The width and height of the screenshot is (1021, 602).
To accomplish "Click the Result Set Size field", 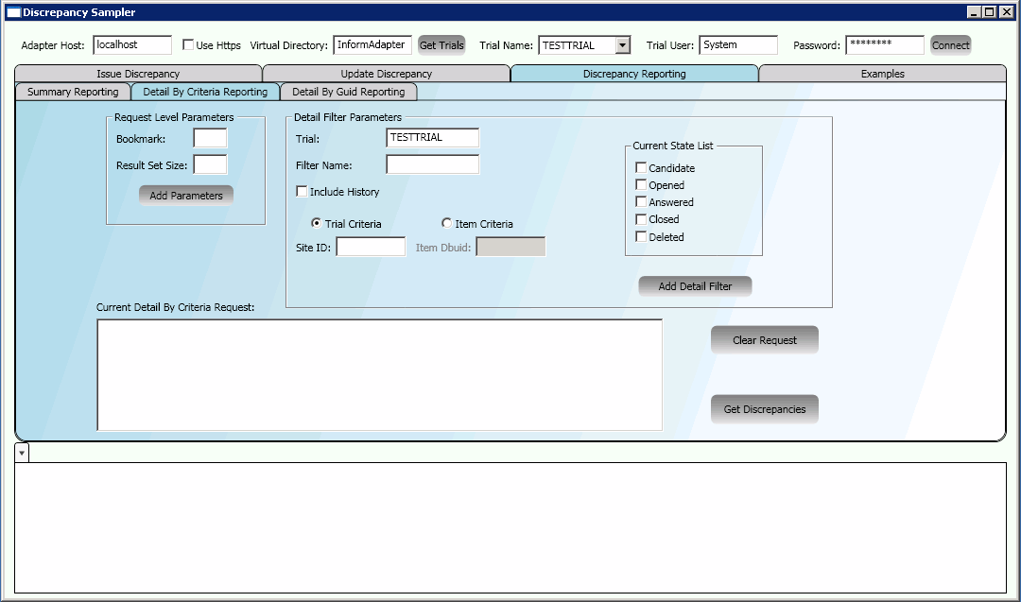I will pos(210,164).
